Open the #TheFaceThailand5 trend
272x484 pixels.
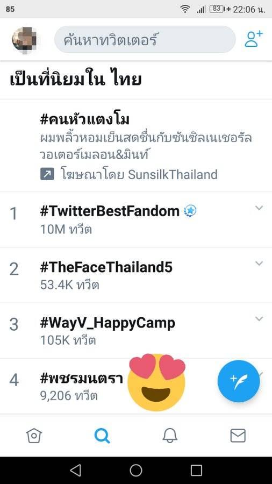[x=136, y=275]
